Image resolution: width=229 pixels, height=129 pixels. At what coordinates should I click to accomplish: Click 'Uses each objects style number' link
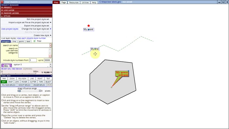point(31,38)
